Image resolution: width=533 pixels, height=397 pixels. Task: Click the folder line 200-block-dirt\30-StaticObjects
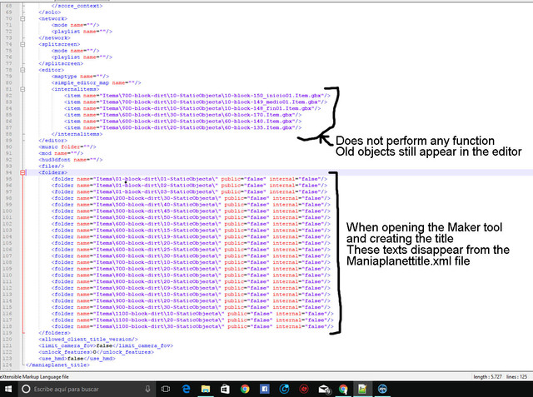click(x=191, y=198)
